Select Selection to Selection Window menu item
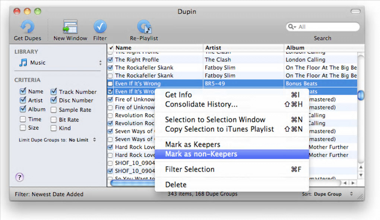 [232, 120]
